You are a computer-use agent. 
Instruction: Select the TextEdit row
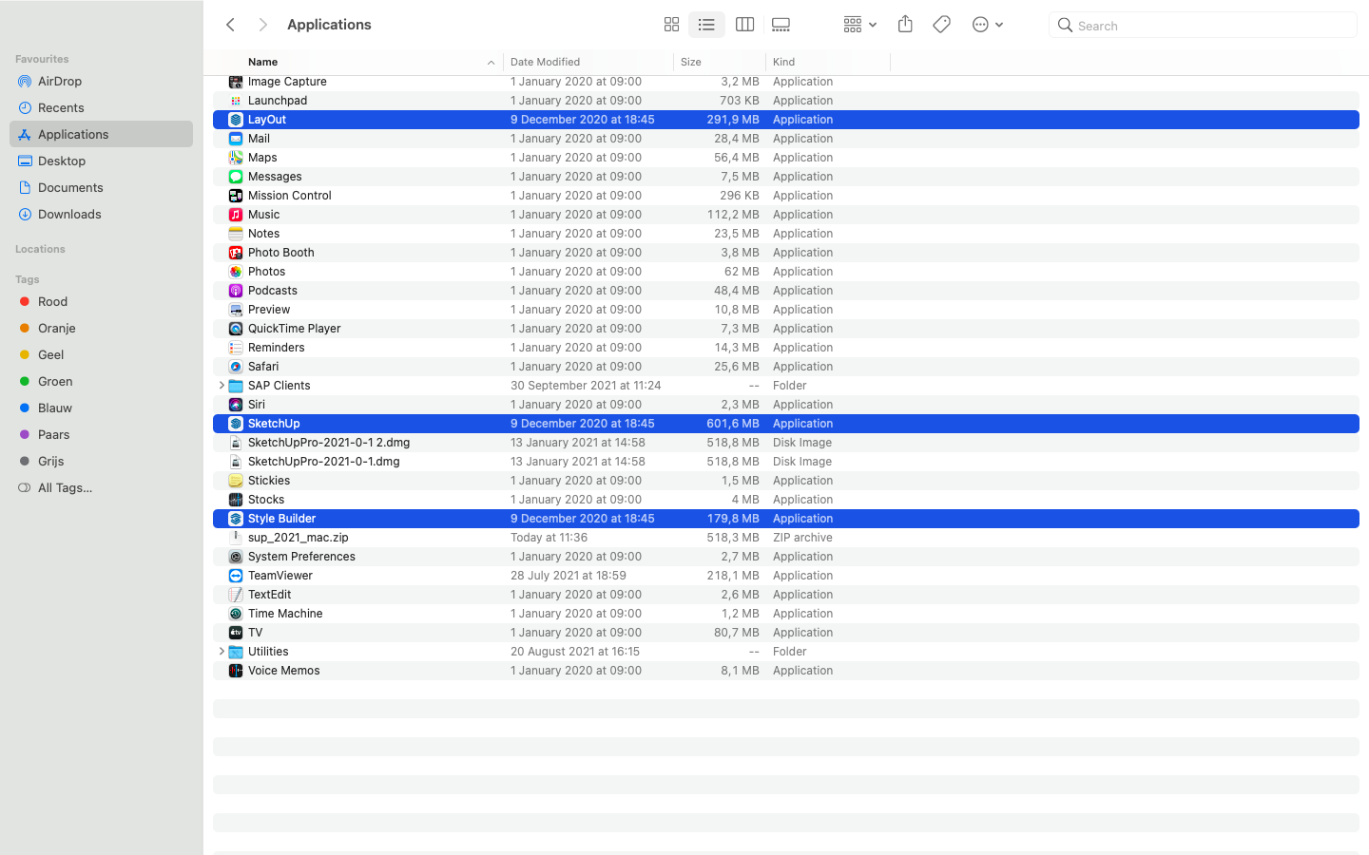tap(786, 595)
